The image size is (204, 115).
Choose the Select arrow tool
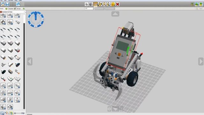[86, 4]
